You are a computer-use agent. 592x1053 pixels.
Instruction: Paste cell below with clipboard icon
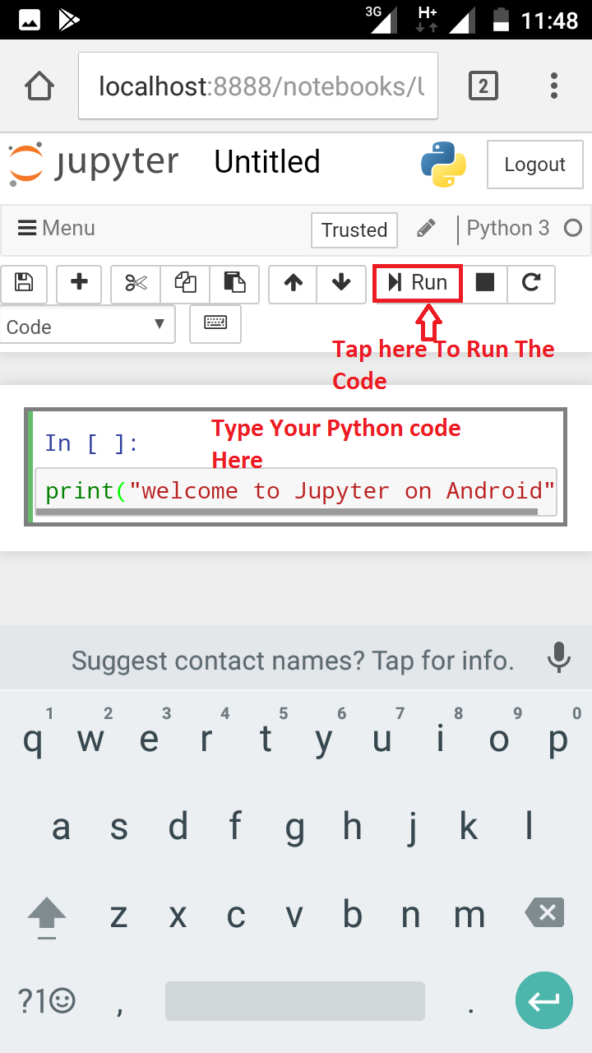coord(234,284)
